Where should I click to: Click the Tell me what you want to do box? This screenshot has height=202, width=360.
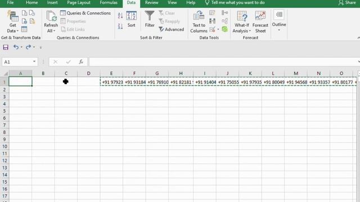(x=235, y=2)
